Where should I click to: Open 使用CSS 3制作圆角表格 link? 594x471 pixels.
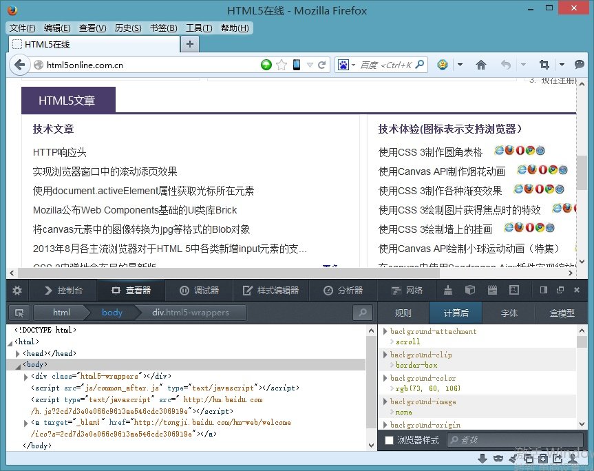(x=430, y=152)
